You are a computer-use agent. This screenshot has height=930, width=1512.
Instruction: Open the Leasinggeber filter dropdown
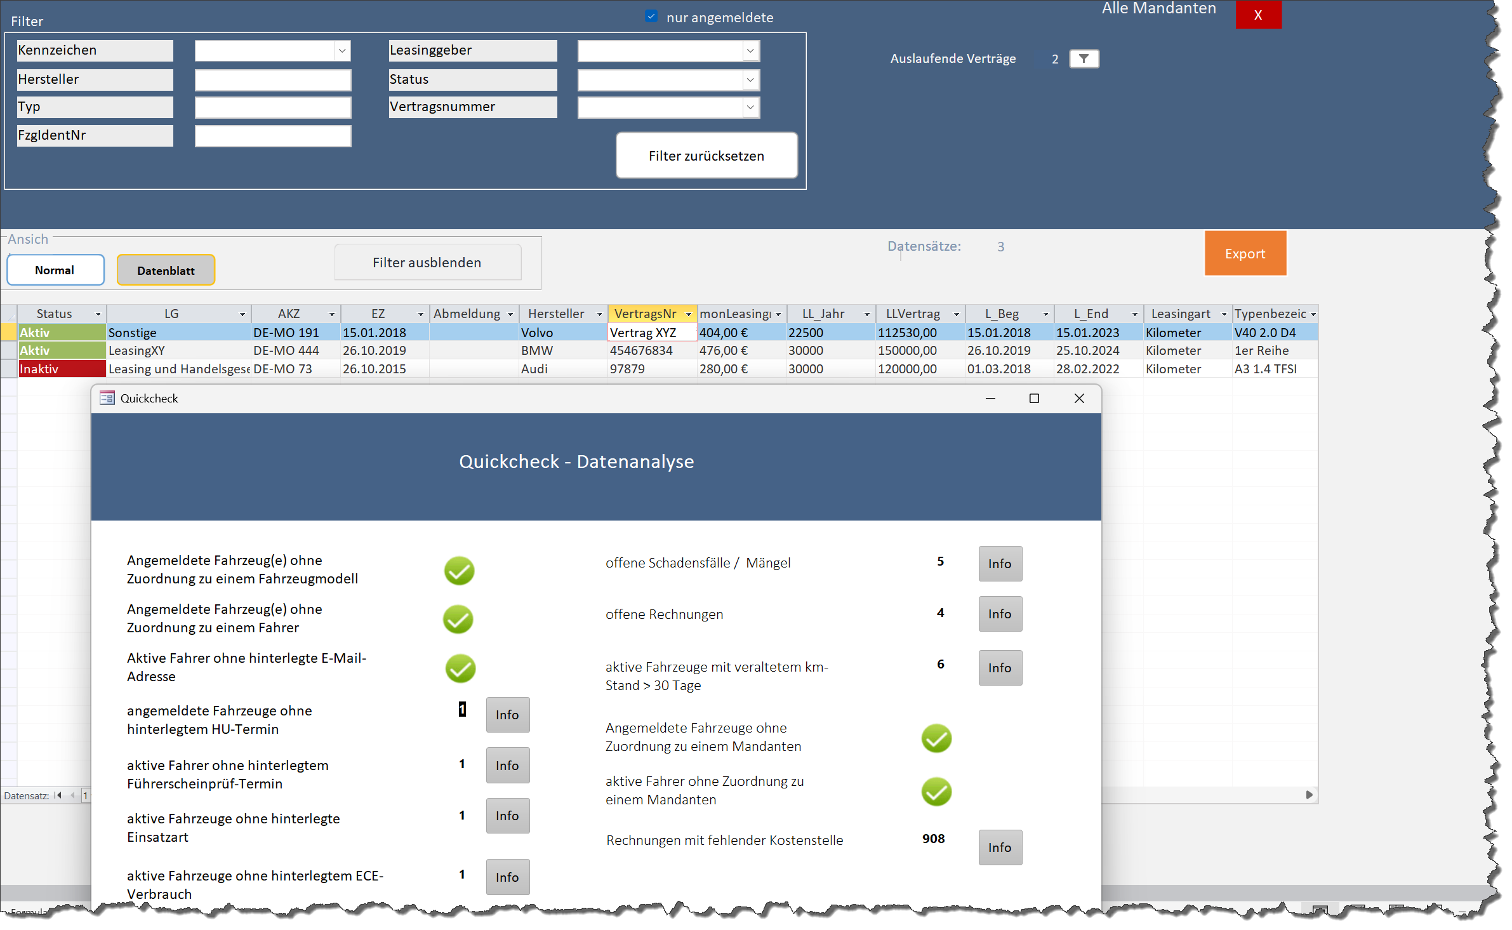[x=750, y=51]
